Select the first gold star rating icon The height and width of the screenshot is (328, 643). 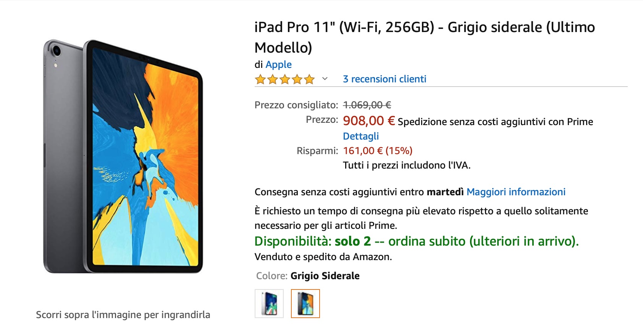click(x=260, y=79)
